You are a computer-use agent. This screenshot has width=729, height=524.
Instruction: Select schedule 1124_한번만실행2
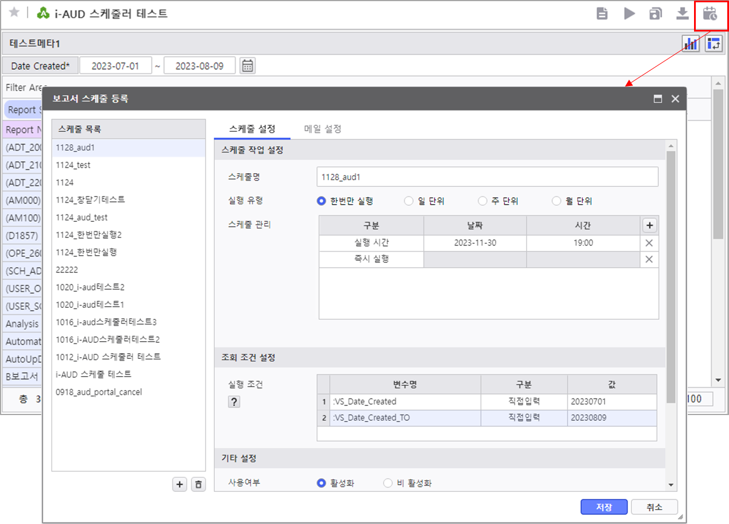pyautogui.click(x=128, y=234)
